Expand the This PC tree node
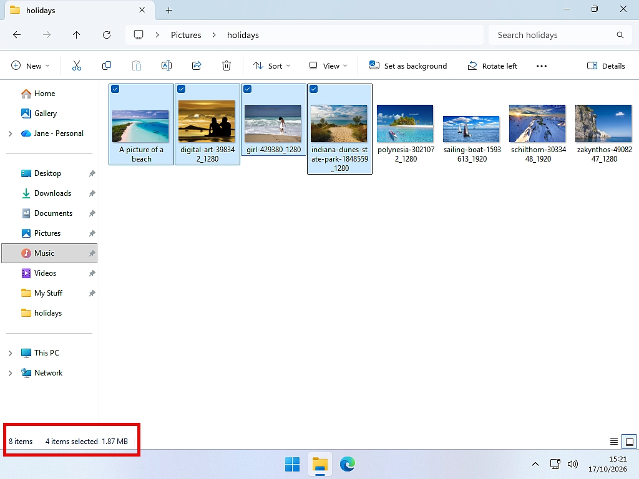 (10, 353)
